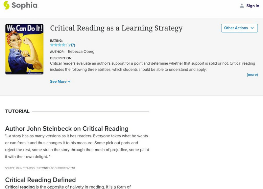Open the Other Actions dropdown

(x=239, y=28)
